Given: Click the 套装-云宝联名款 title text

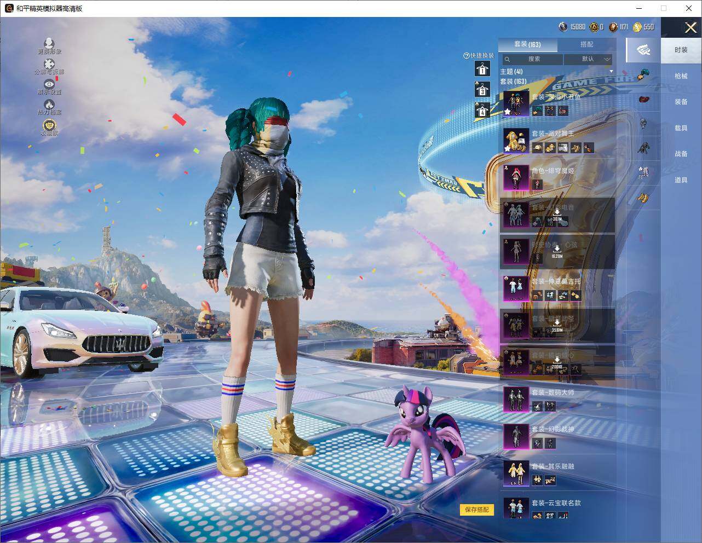Looking at the screenshot, I should 556,502.
